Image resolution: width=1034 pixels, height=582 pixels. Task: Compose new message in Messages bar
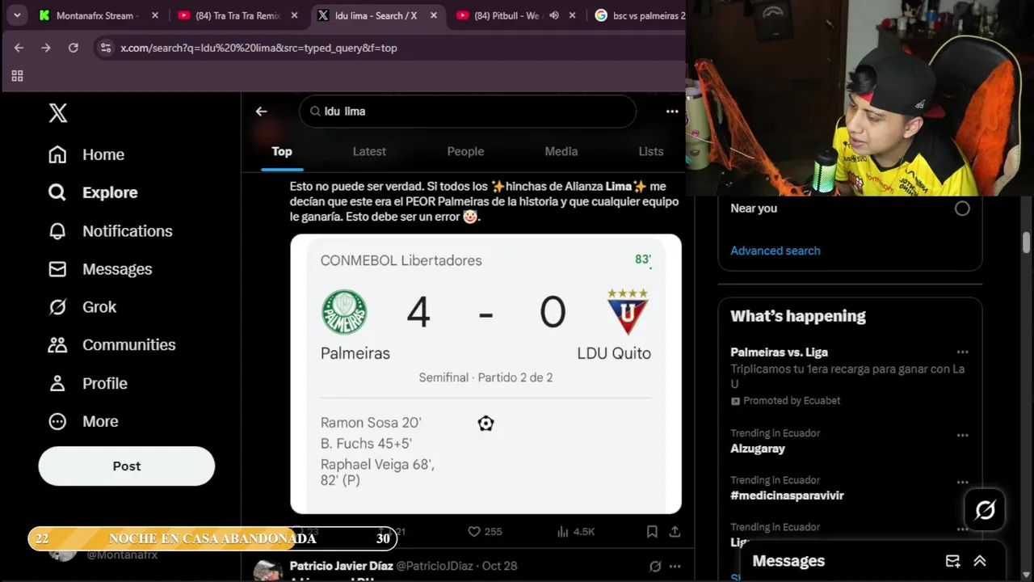coord(953,561)
